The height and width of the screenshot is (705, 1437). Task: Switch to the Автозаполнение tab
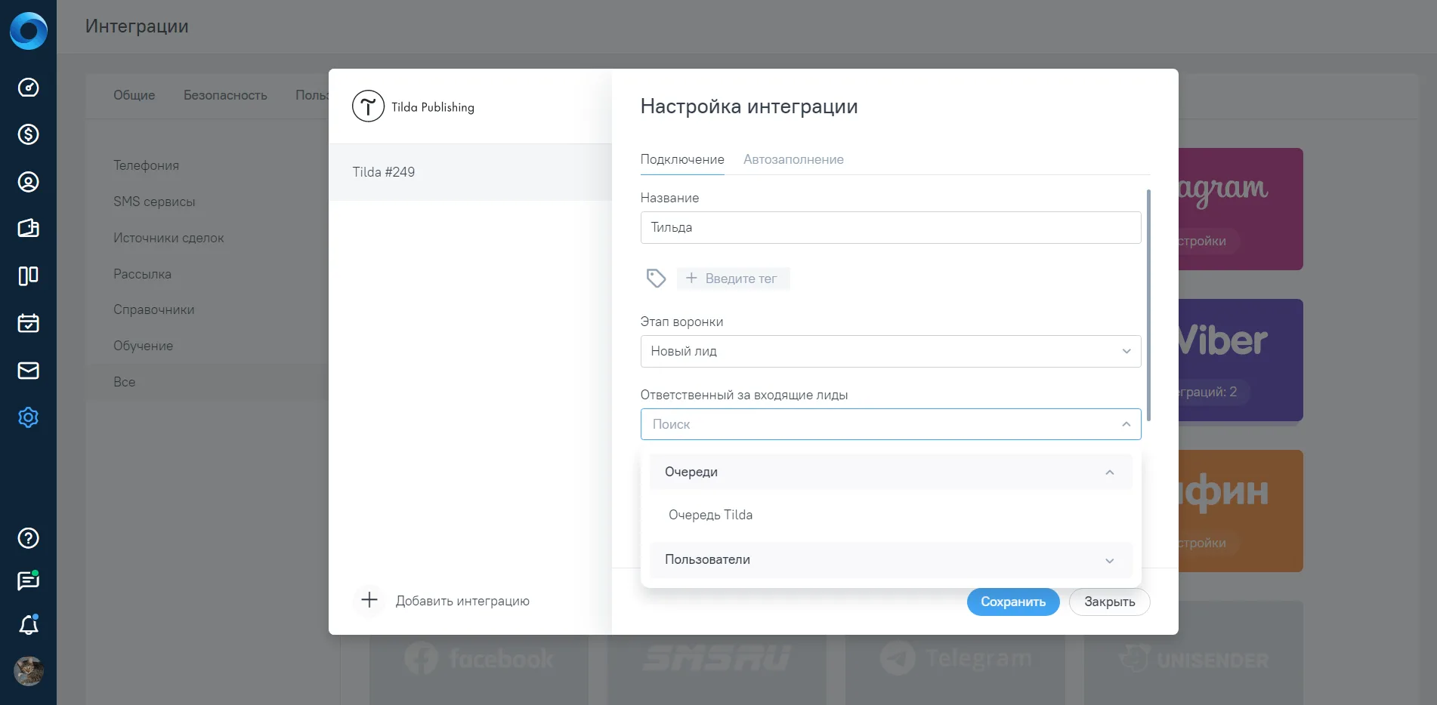click(793, 159)
